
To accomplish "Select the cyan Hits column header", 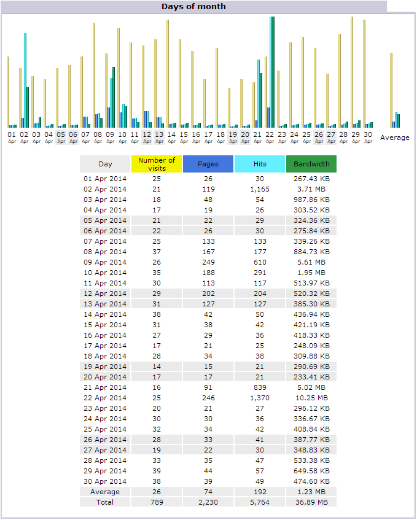I will pyautogui.click(x=259, y=164).
